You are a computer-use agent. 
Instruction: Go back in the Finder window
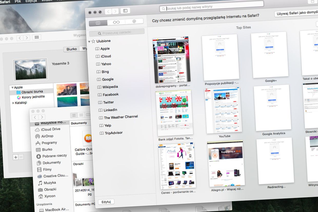pyautogui.click(x=35, y=117)
